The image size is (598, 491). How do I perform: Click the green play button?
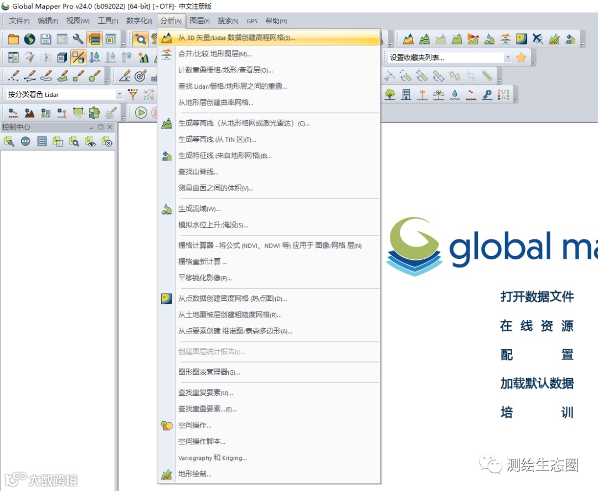(x=141, y=112)
